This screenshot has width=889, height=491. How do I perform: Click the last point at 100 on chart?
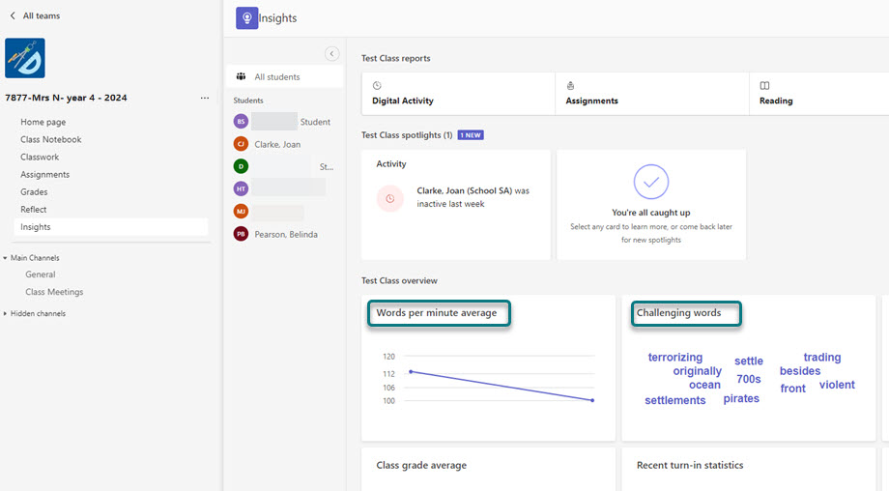592,400
